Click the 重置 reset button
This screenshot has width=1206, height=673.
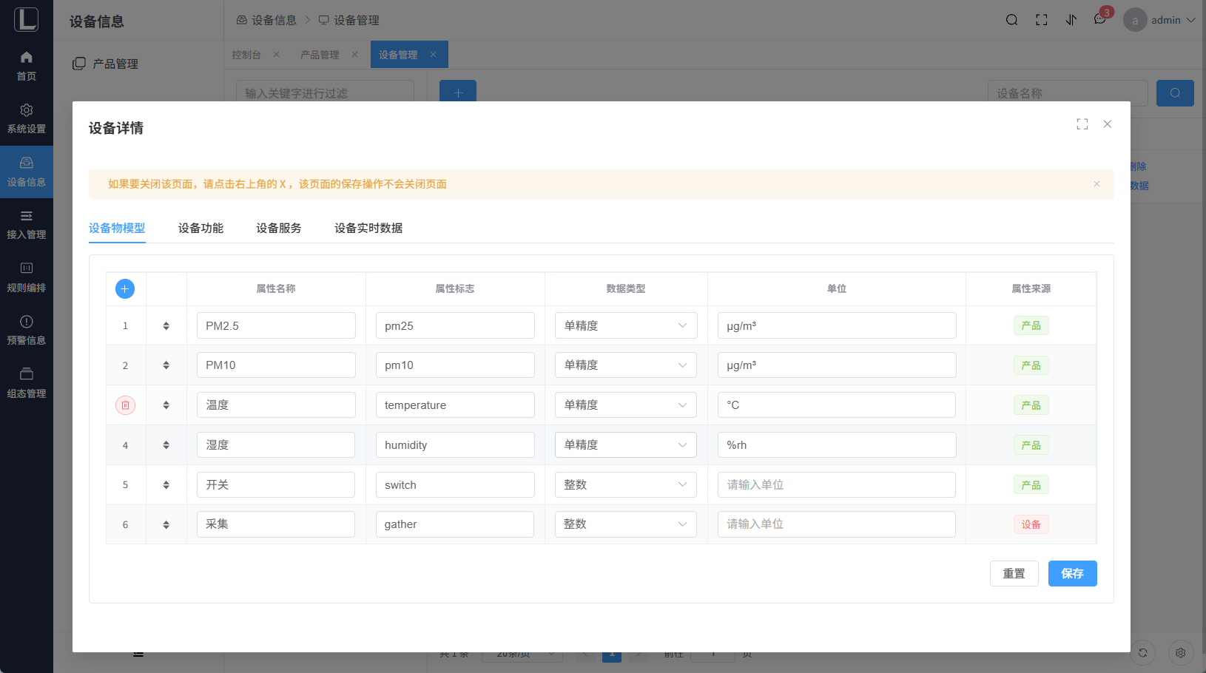coord(1014,573)
